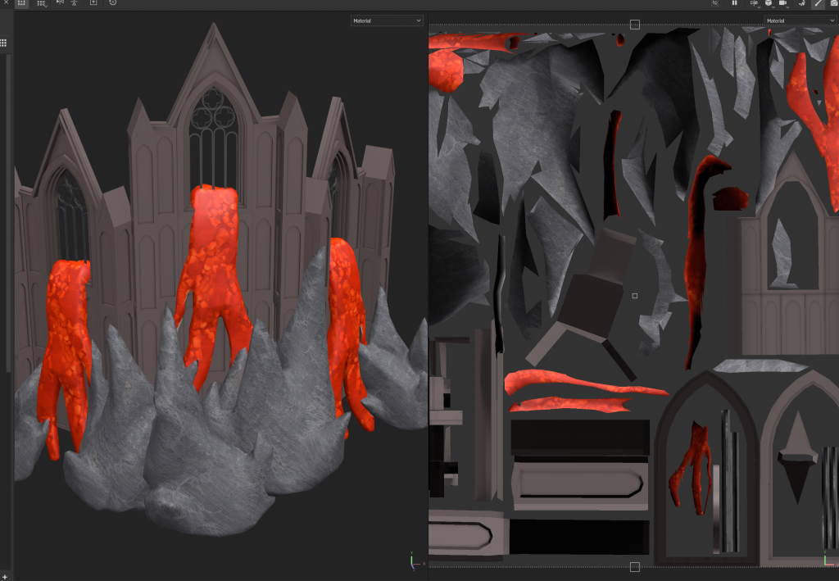839x581 pixels.
Task: Click the figure alignment icon in top toolbar
Action: tap(75, 3)
